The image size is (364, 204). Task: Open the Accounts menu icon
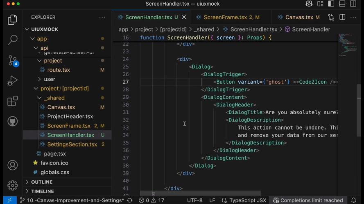(13, 165)
